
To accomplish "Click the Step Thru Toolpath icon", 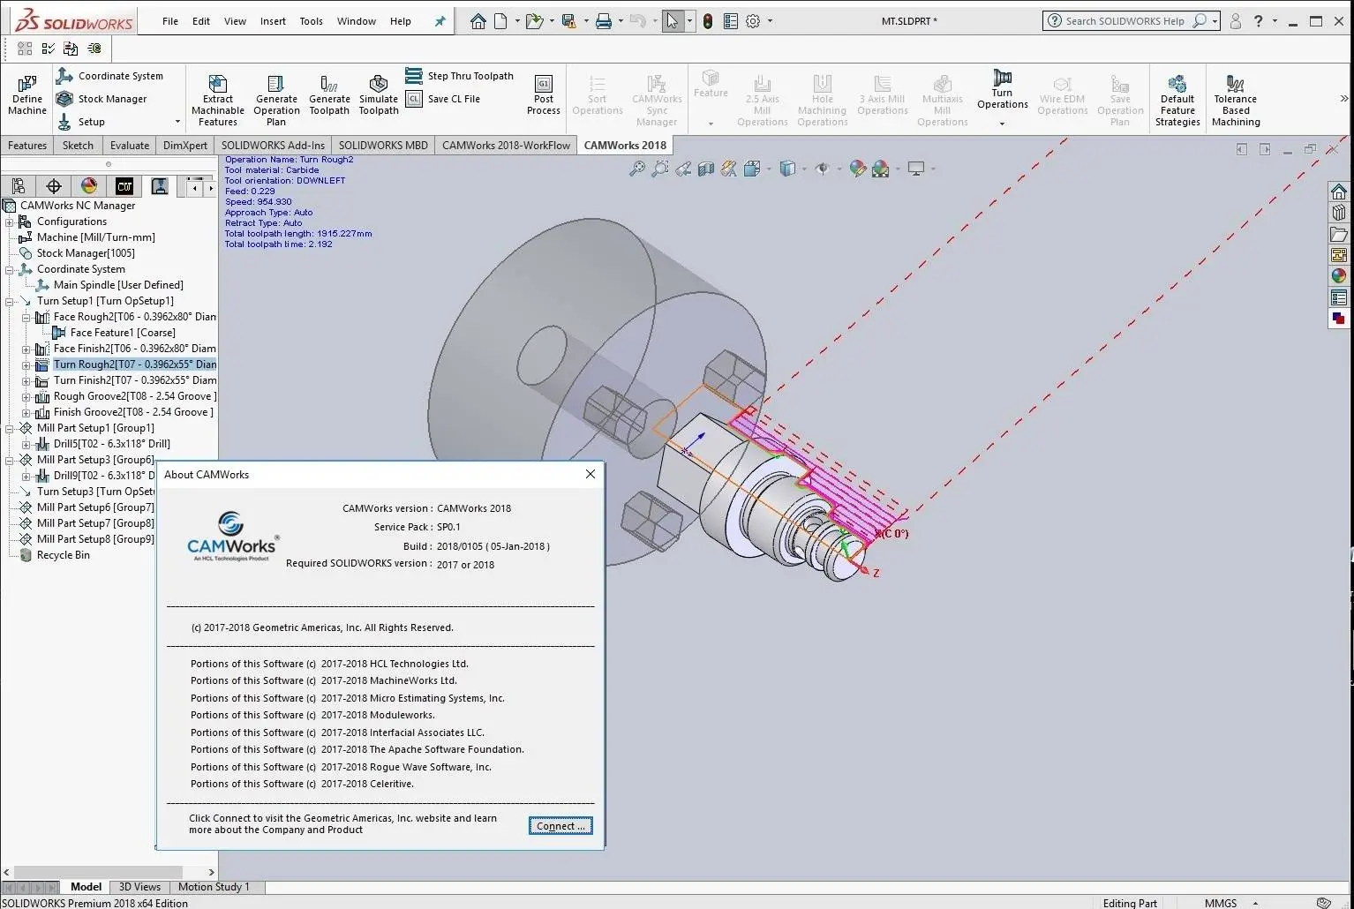I will point(414,76).
